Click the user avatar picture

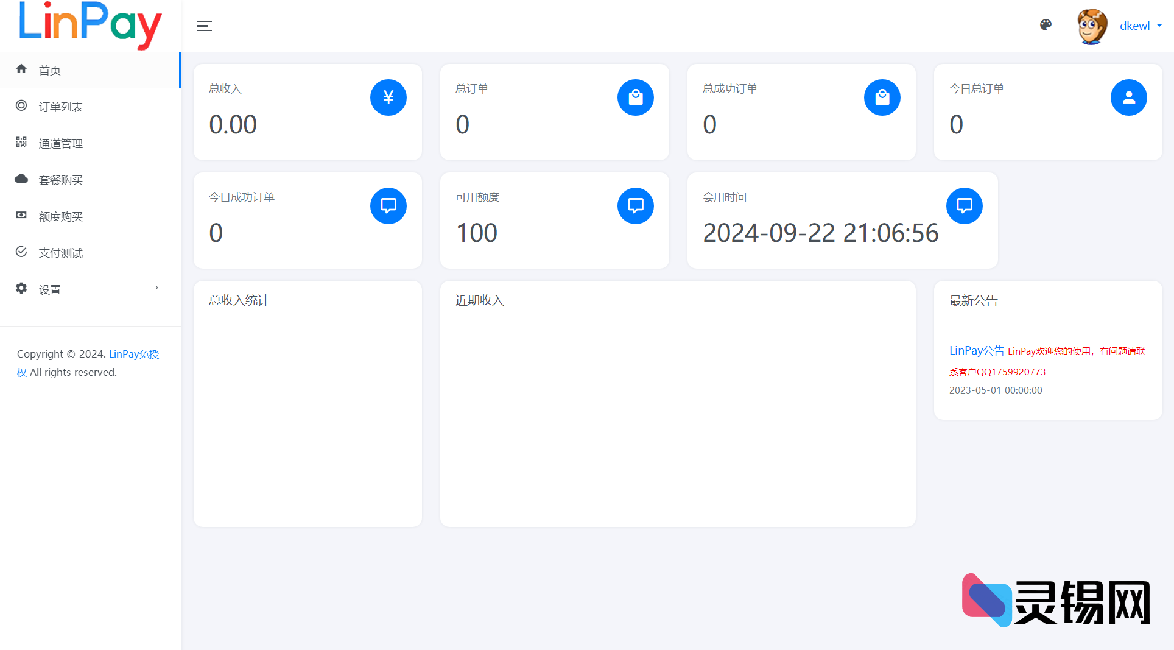click(1092, 26)
